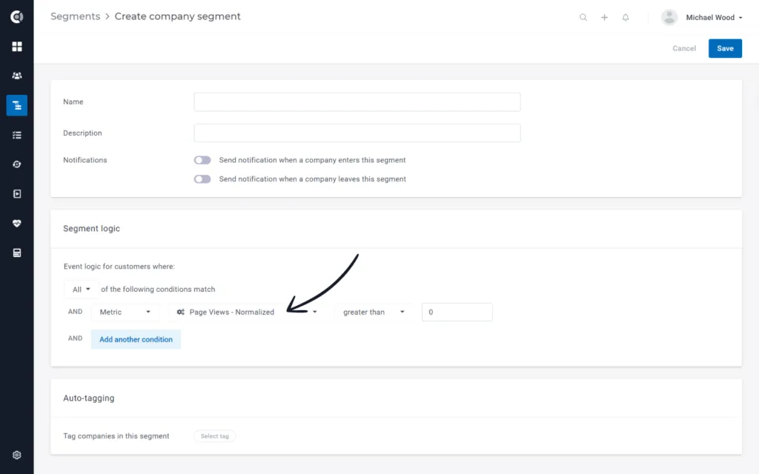759x474 pixels.
Task: Open the checklist tasks sidebar icon
Action: point(17,135)
